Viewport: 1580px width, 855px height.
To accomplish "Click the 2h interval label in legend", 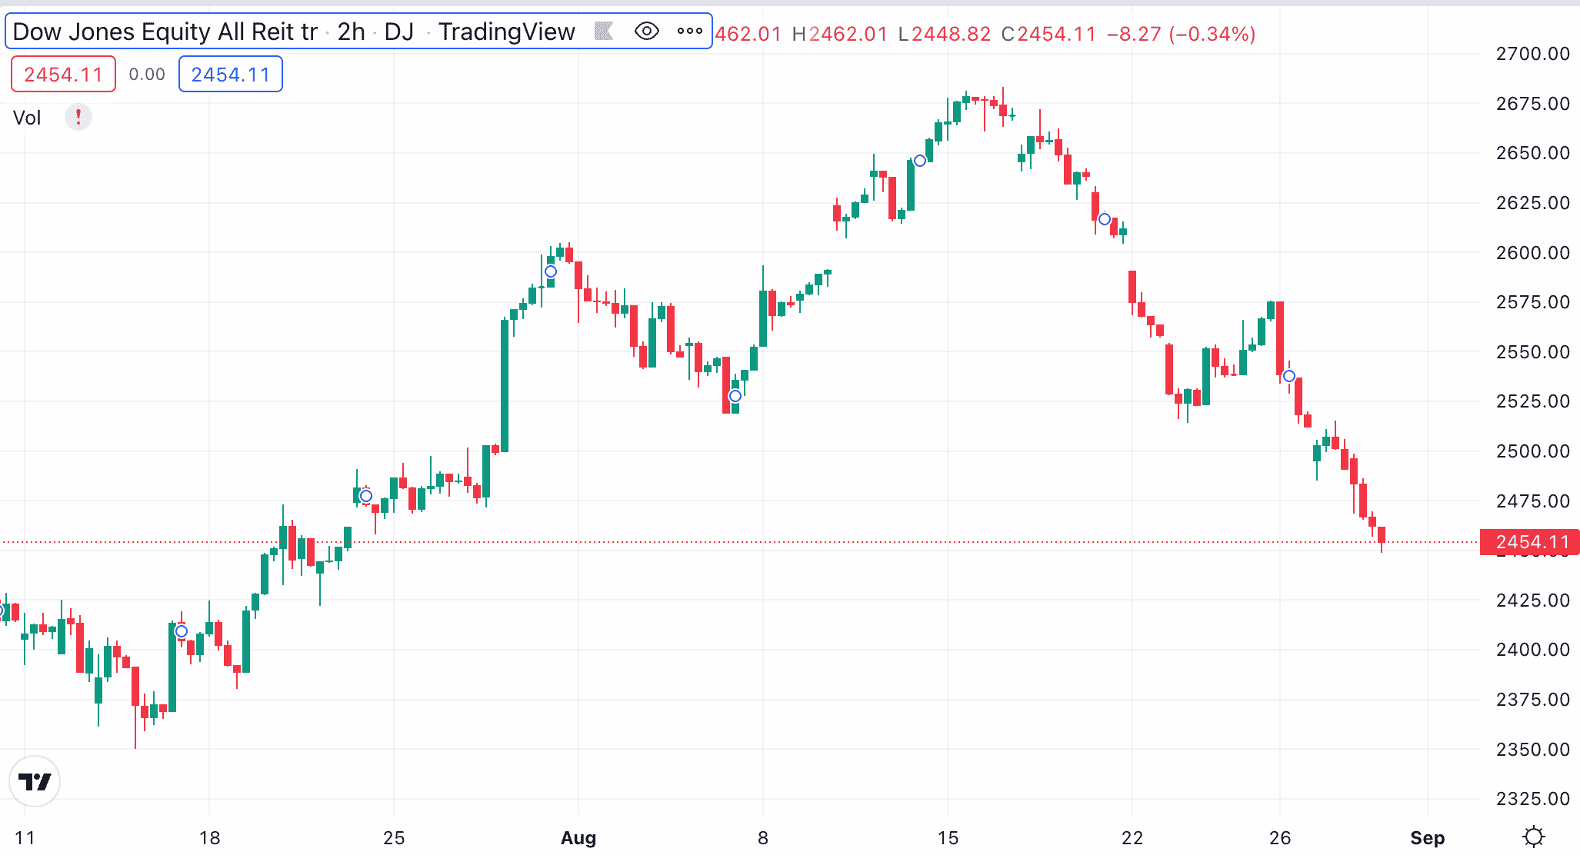I will coord(352,32).
